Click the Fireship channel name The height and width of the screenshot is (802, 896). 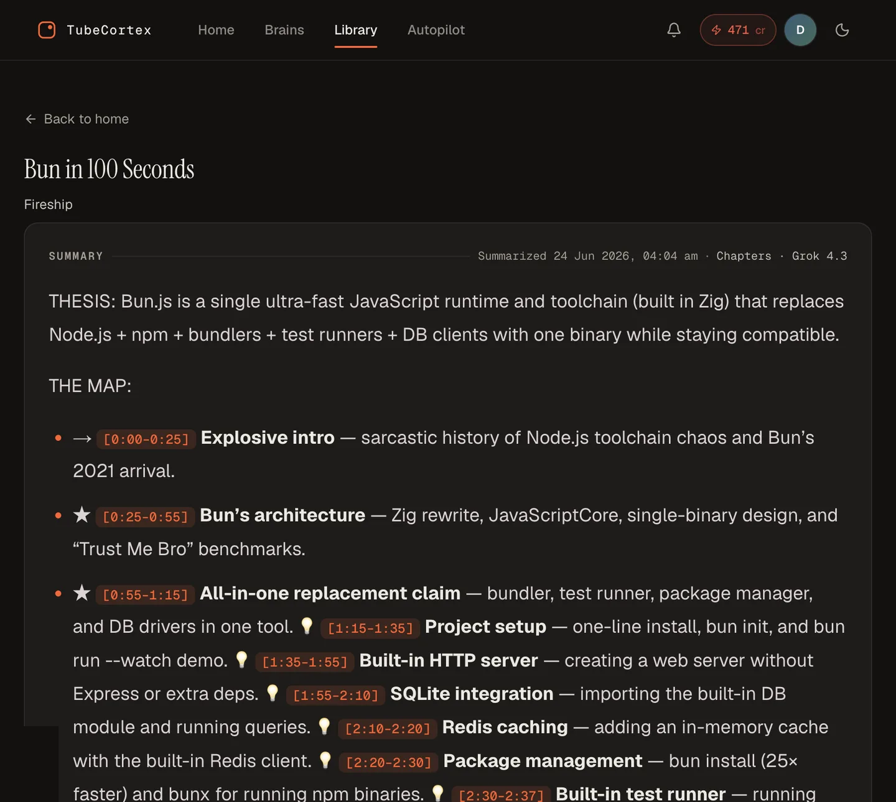pyautogui.click(x=49, y=205)
